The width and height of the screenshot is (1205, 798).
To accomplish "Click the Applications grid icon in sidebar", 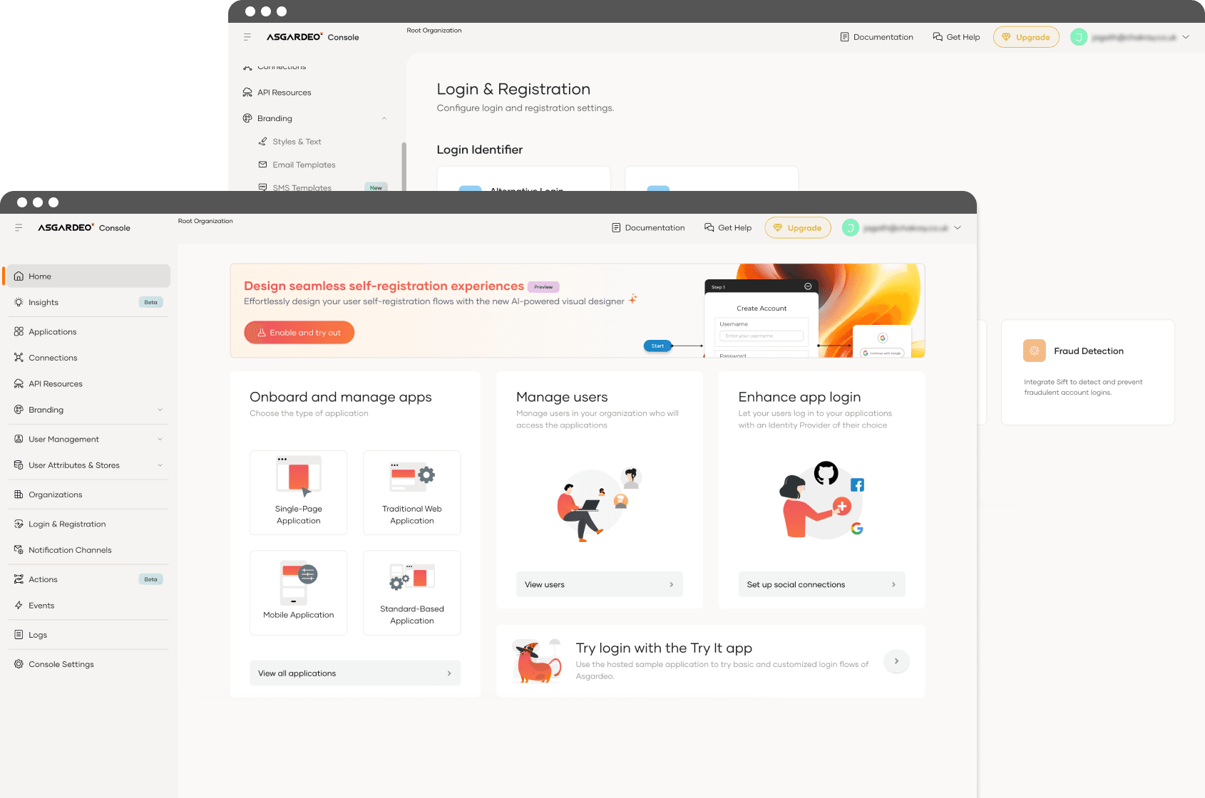I will pyautogui.click(x=19, y=332).
